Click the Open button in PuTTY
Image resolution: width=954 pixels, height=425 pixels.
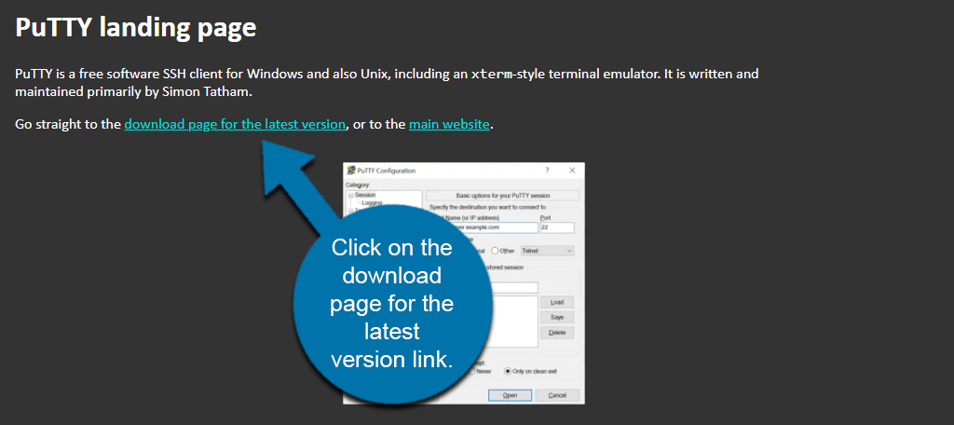(x=510, y=395)
